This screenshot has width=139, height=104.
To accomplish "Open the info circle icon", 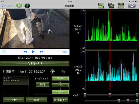I will 63,72.
